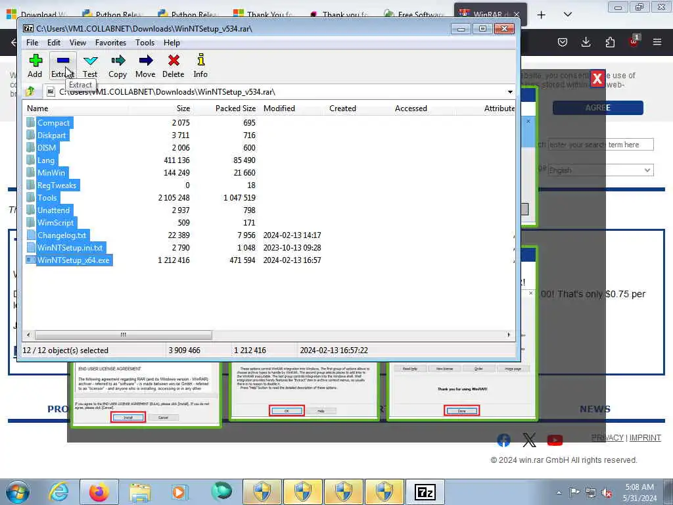
Task: Select the MinWin folder
Action: click(x=51, y=173)
